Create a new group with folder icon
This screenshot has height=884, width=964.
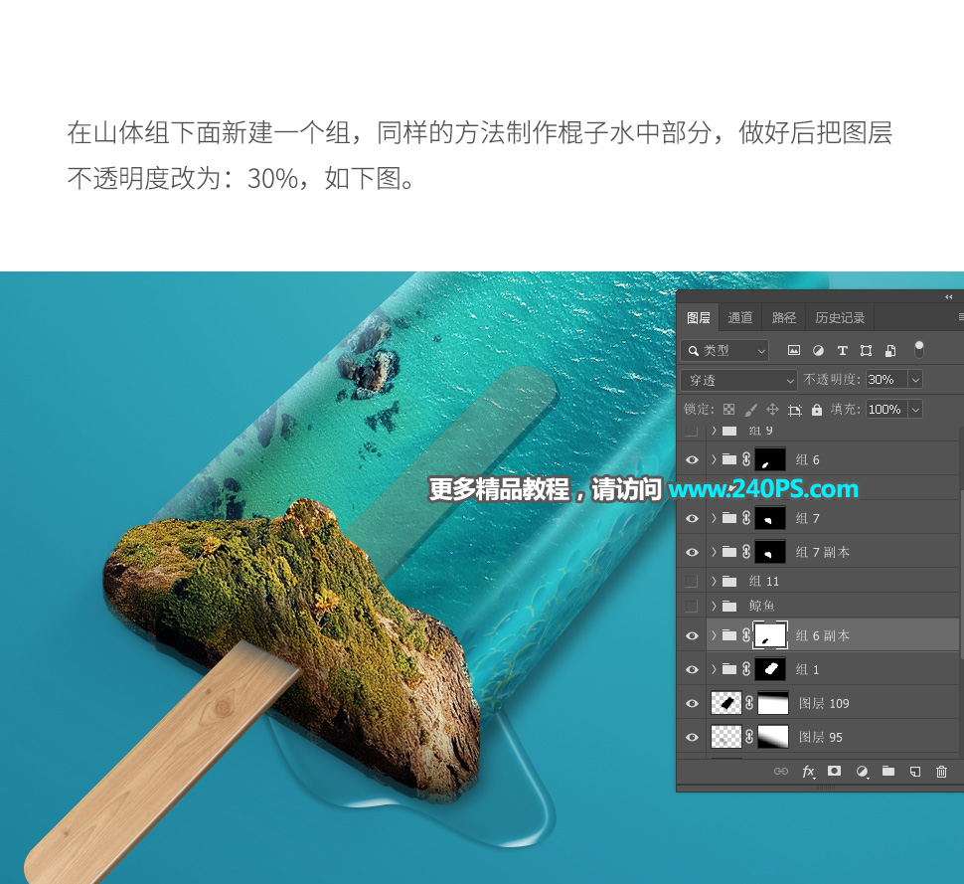point(888,772)
